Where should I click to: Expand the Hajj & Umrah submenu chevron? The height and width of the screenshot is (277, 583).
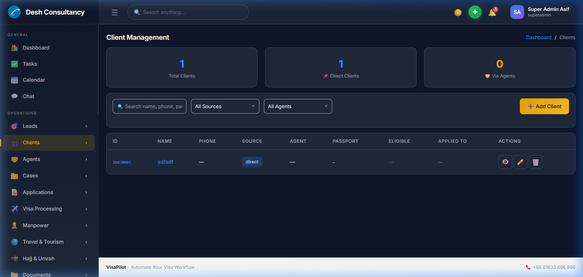click(86, 258)
